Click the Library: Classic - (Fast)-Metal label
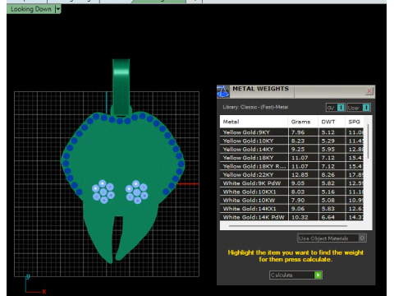 (255, 107)
